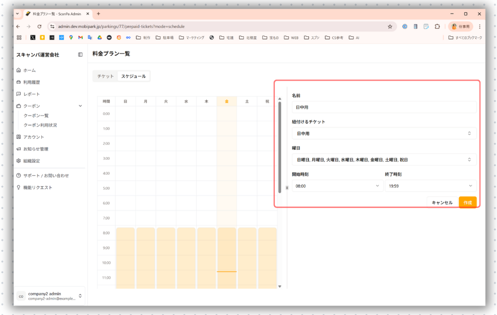This screenshot has height=315, width=497.
Task: Select クーポン利用状況 in the sidebar
Action: tap(40, 125)
